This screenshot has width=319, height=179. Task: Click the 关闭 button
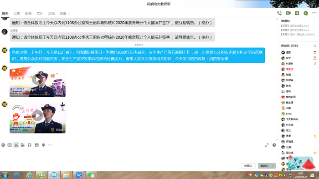point(248,166)
